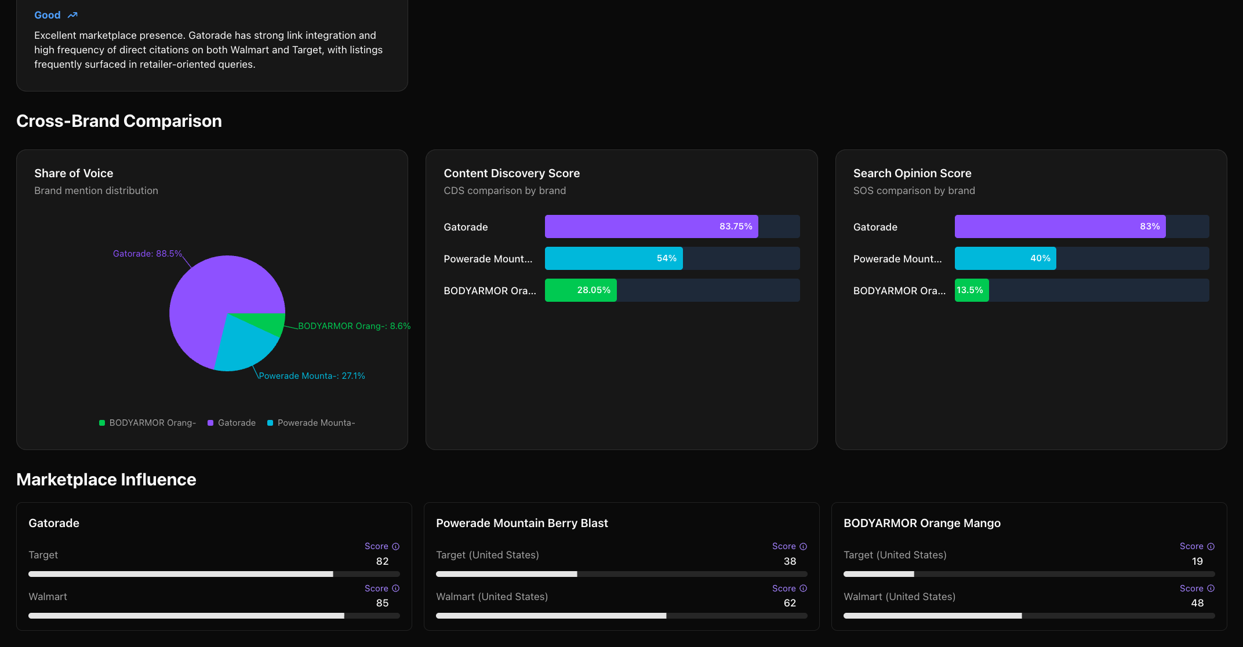
Task: Toggle the Gatorade legend entry in pie chart
Action: click(237, 423)
